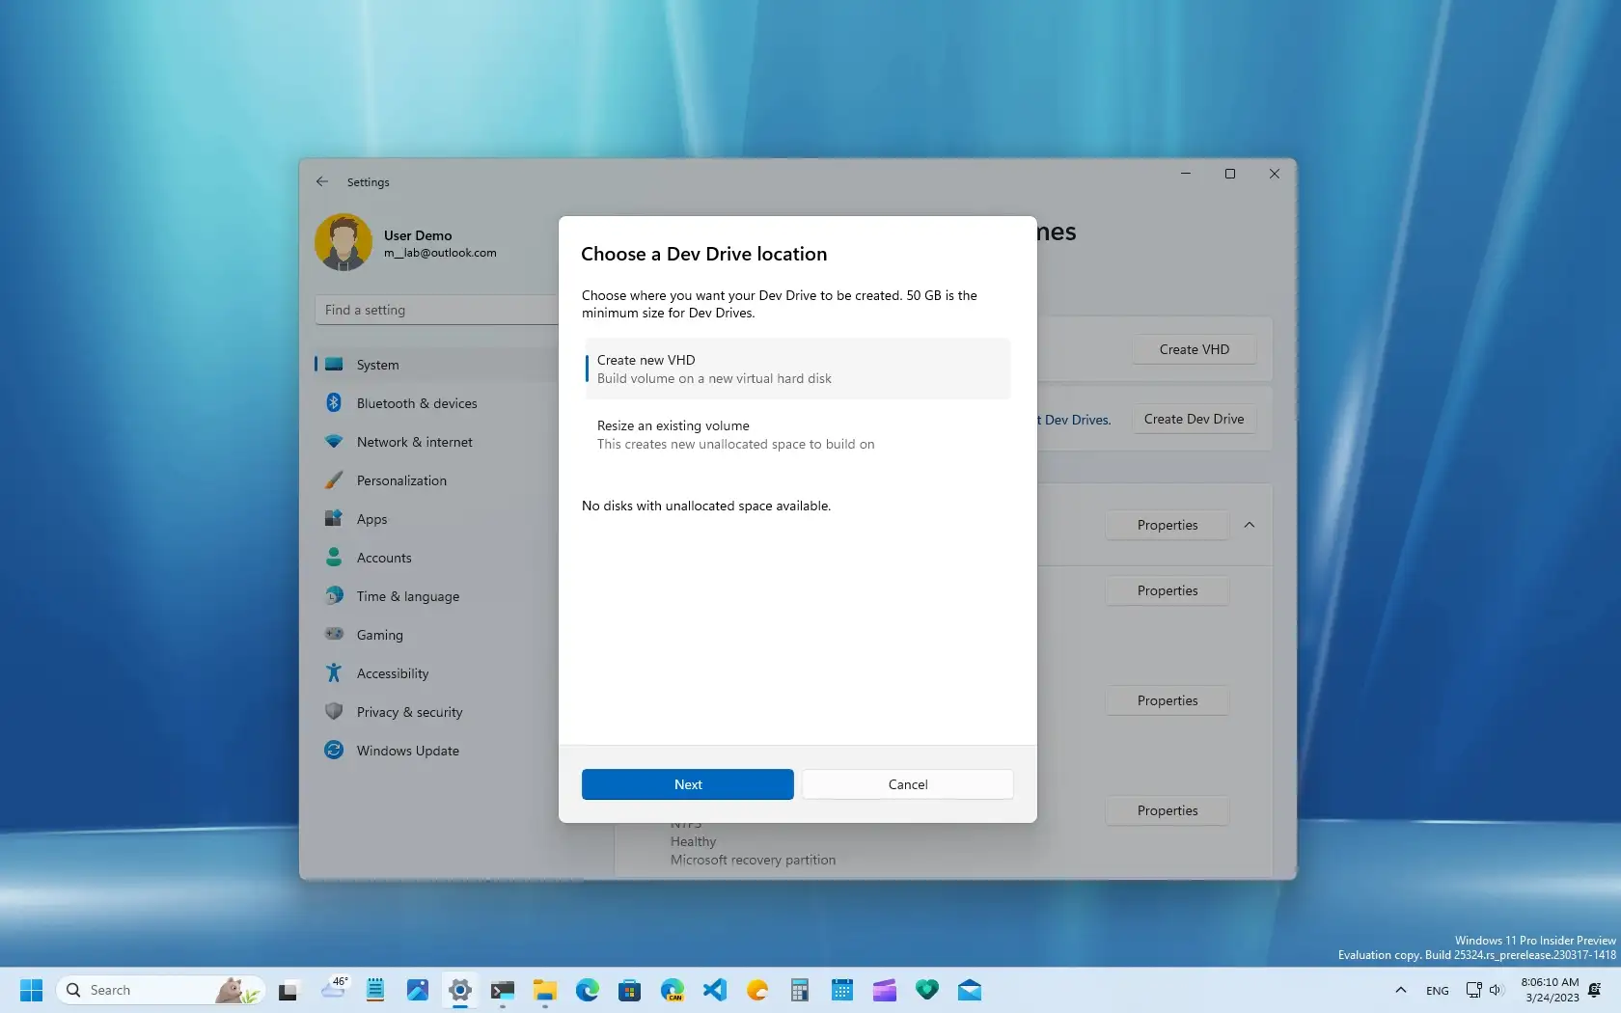Open Calculator from the taskbar
The width and height of the screenshot is (1621, 1013).
799,990
